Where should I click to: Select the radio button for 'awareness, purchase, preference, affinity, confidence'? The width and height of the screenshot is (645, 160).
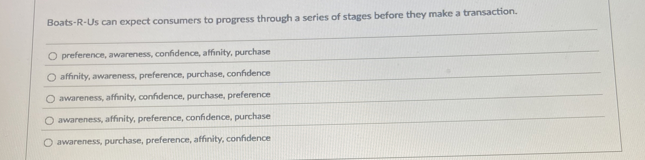(x=49, y=143)
